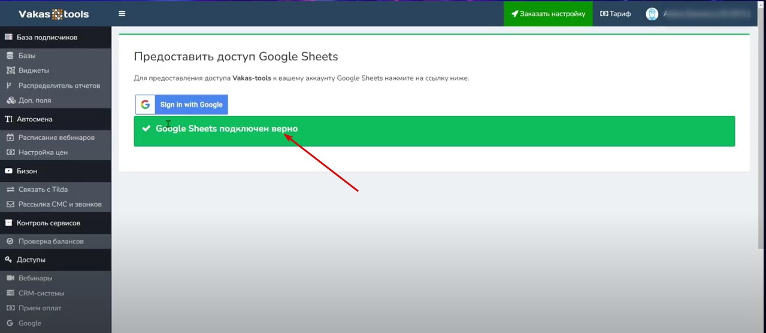Collapse the Доступы sidebar section
Screen dimensions: 766x333
point(31,260)
